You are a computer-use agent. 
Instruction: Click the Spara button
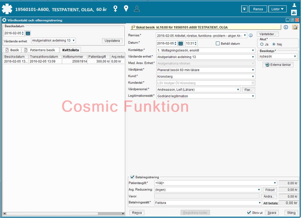[272, 213]
